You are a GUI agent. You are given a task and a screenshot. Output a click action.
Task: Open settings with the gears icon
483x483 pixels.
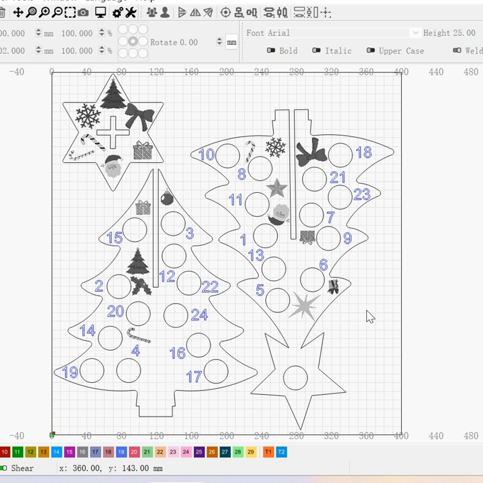(117, 13)
